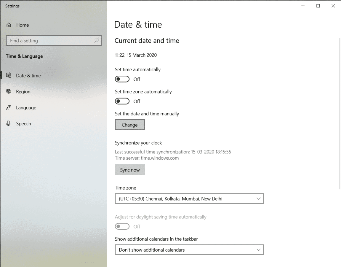Switch to Region in the navigation pane
The width and height of the screenshot is (341, 267).
(23, 91)
